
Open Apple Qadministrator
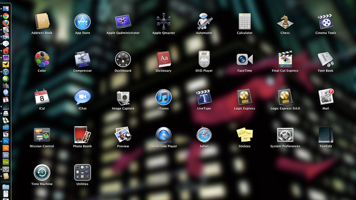(123, 21)
